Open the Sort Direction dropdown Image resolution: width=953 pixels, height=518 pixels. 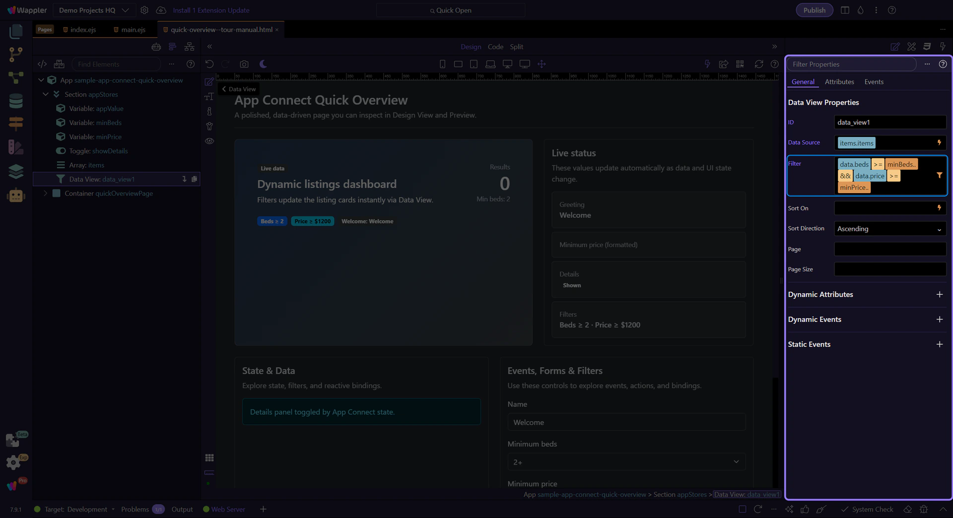click(889, 229)
